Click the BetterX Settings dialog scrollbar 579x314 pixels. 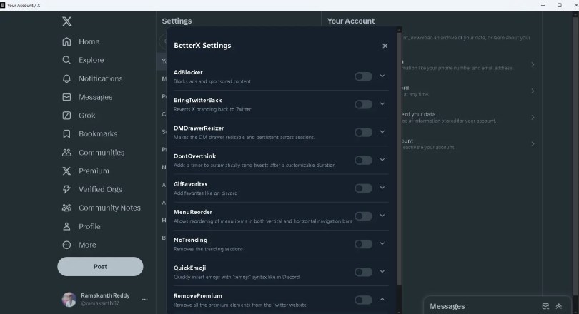click(399, 158)
